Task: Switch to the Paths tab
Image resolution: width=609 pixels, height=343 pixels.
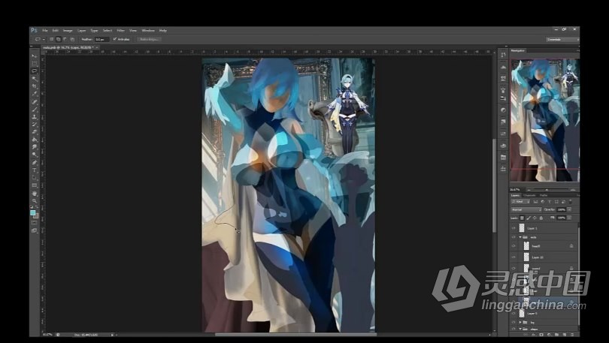Action: click(x=544, y=195)
